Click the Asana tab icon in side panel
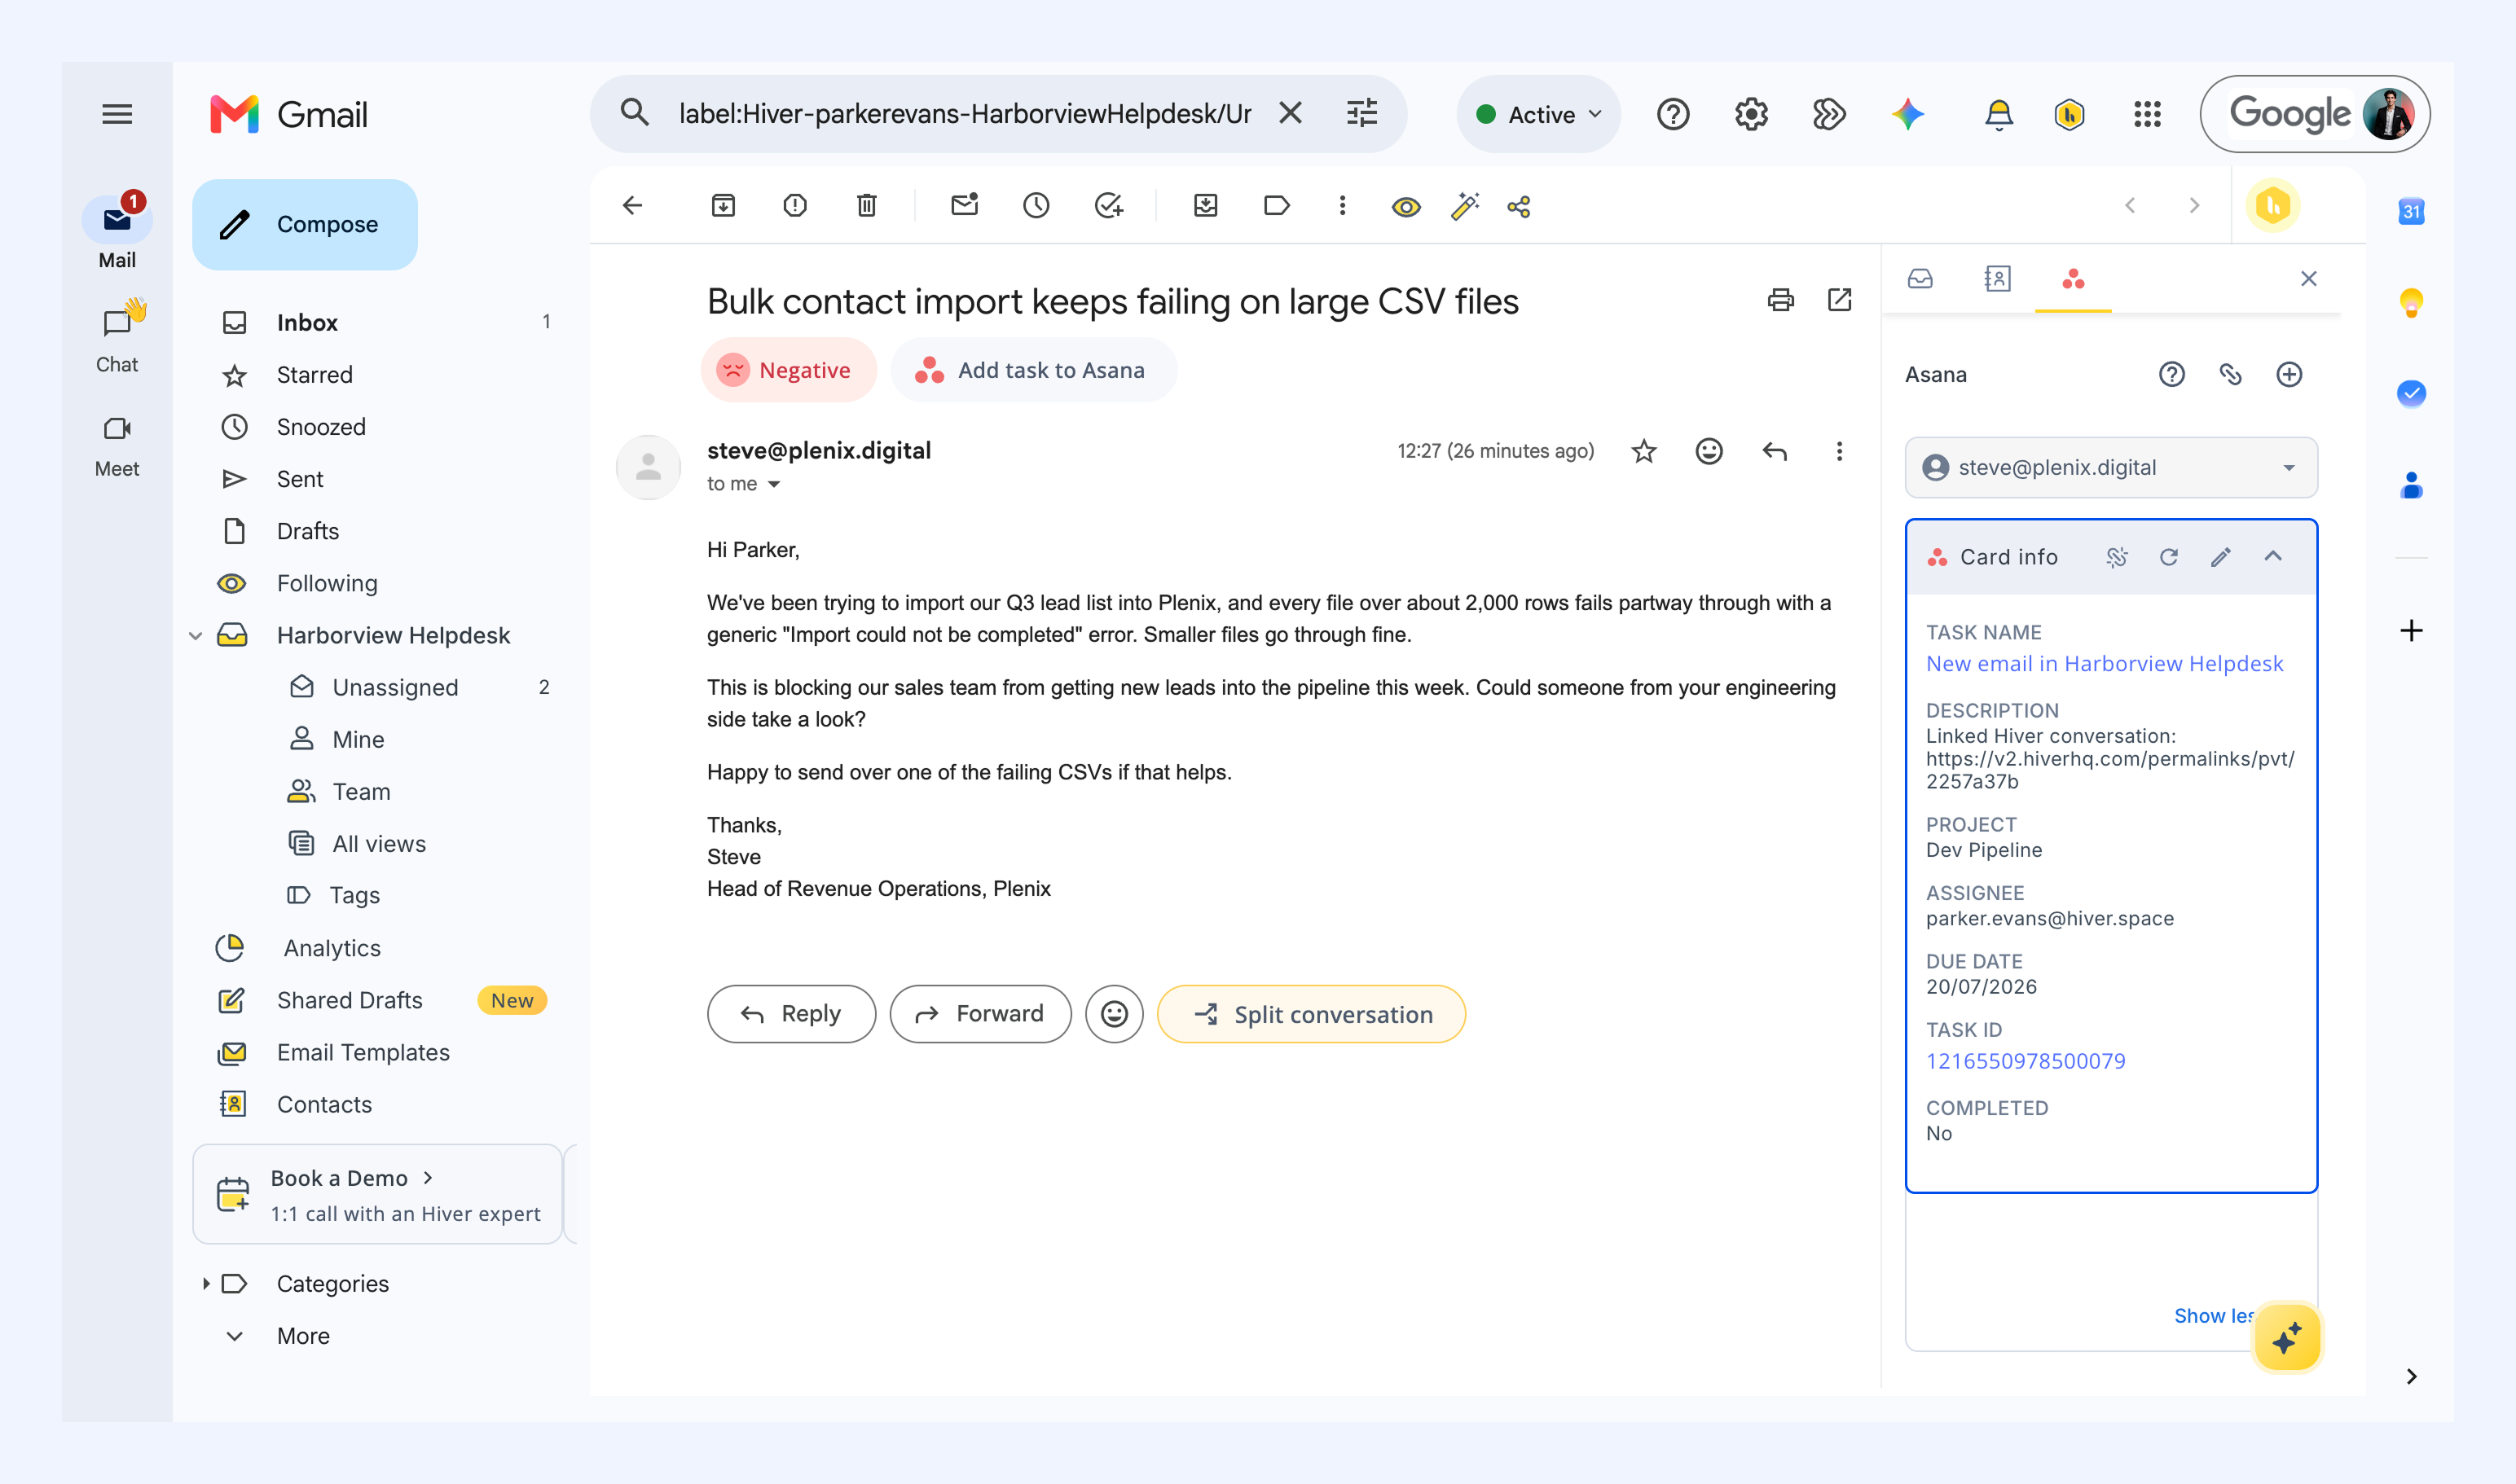Viewport: 2516px width, 1484px height. click(x=2073, y=279)
